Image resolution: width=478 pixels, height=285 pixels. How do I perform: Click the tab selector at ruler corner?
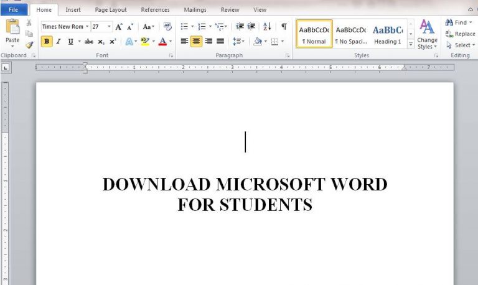6,68
